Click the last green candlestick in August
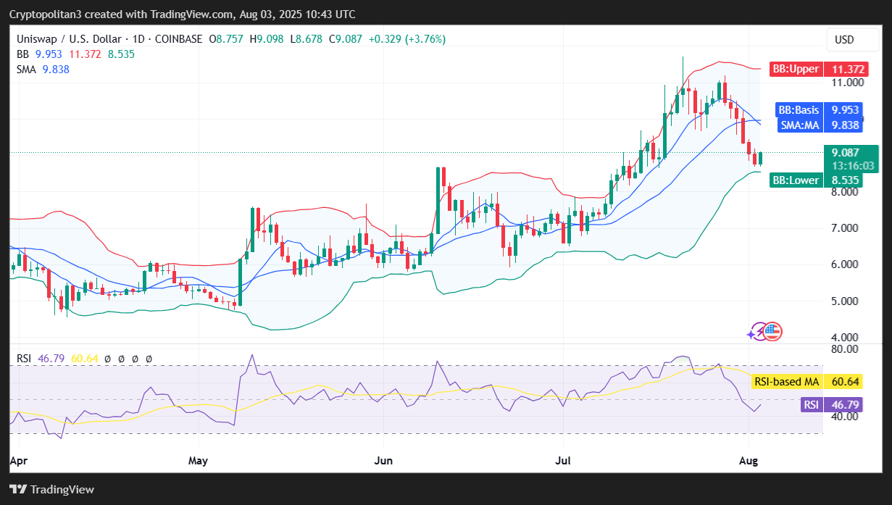 [760, 157]
